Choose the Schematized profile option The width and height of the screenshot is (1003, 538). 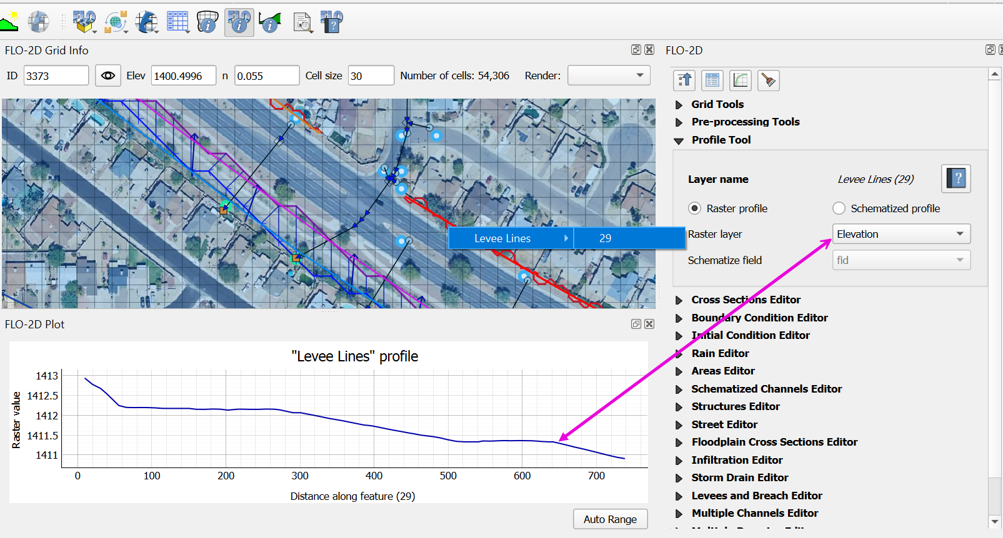pos(839,208)
